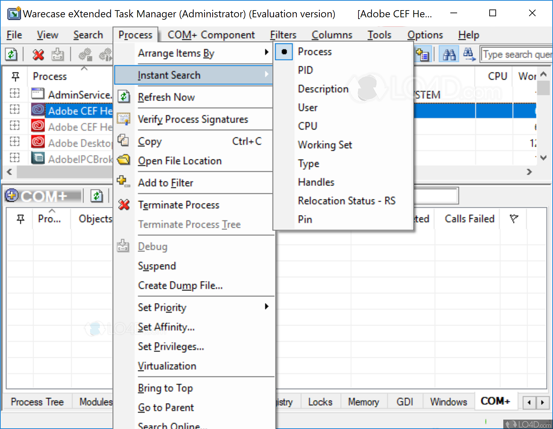This screenshot has height=429, width=553.
Task: Click the add filter icon in toolbar
Action: [x=423, y=55]
